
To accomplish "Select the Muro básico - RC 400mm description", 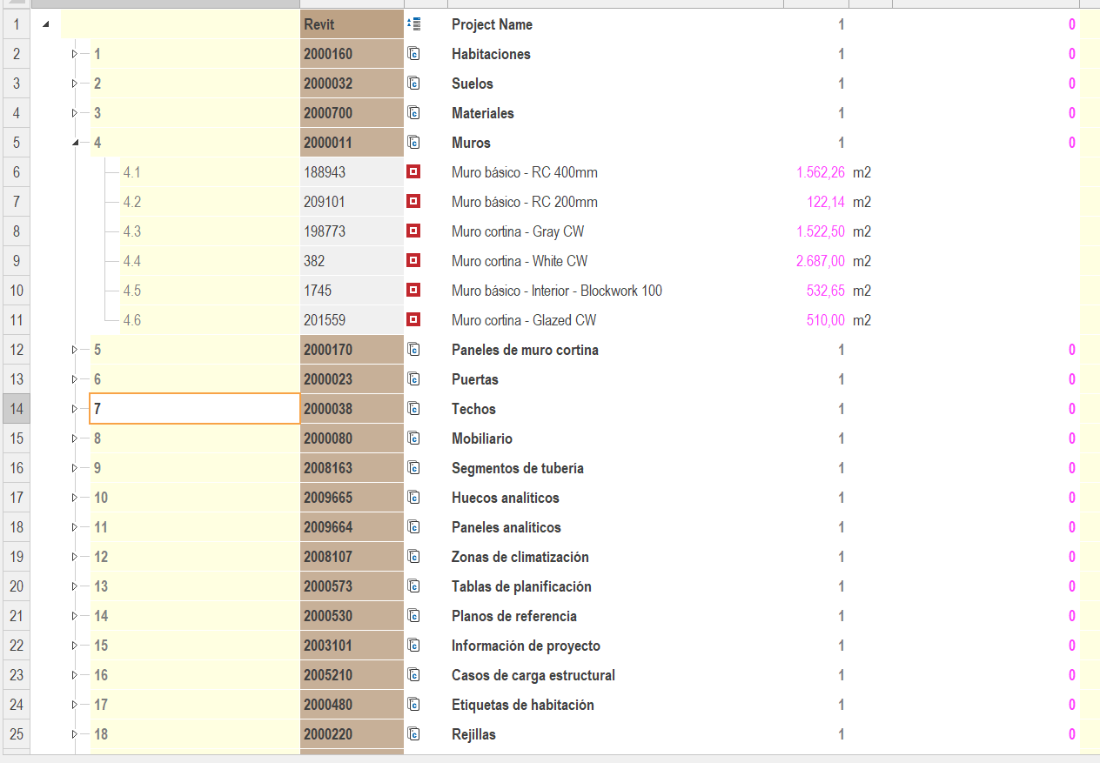I will coord(525,172).
